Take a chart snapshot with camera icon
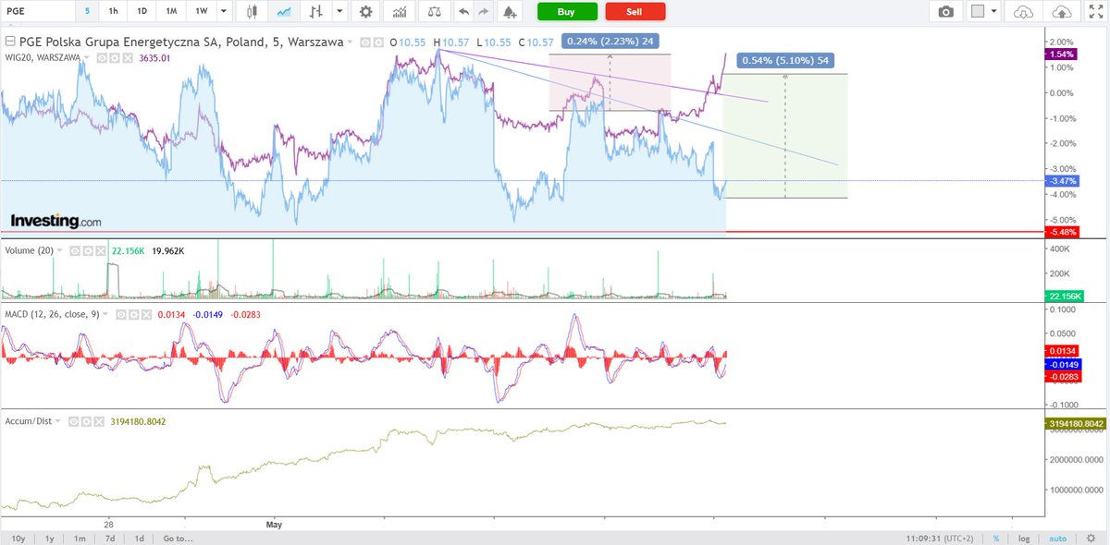Image resolution: width=1110 pixels, height=545 pixels. click(945, 12)
